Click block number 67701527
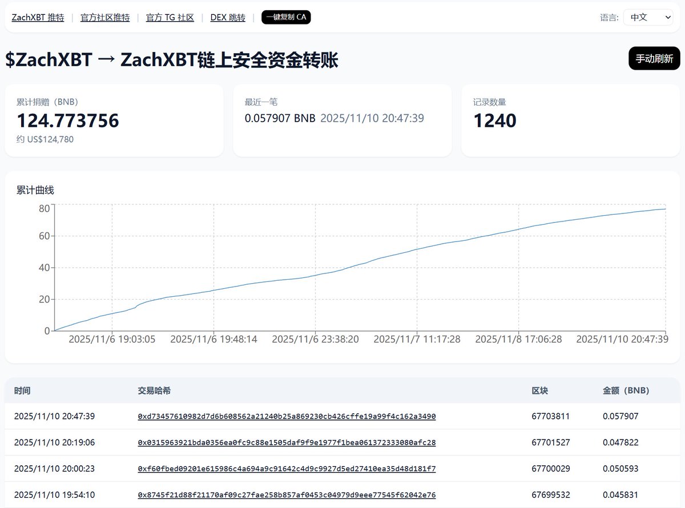Viewport: 685px width, 508px height. pyautogui.click(x=550, y=442)
